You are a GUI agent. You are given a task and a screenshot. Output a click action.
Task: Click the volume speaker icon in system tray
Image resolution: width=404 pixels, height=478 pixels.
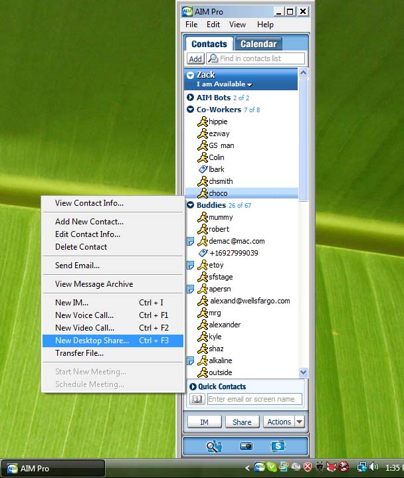pos(373,467)
